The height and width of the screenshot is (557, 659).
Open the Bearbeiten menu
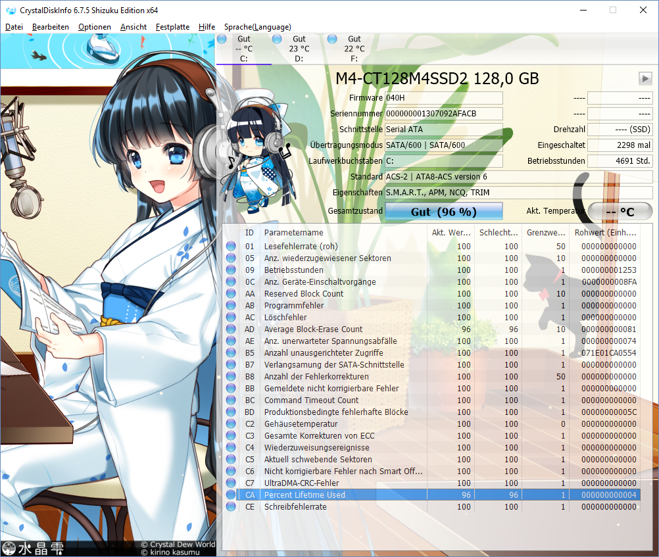tap(51, 27)
